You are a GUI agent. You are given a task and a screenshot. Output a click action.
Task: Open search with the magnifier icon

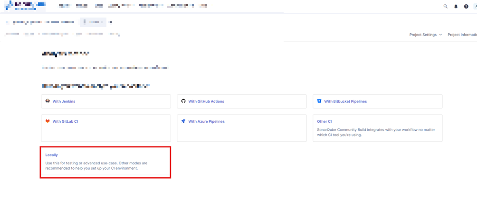445,6
